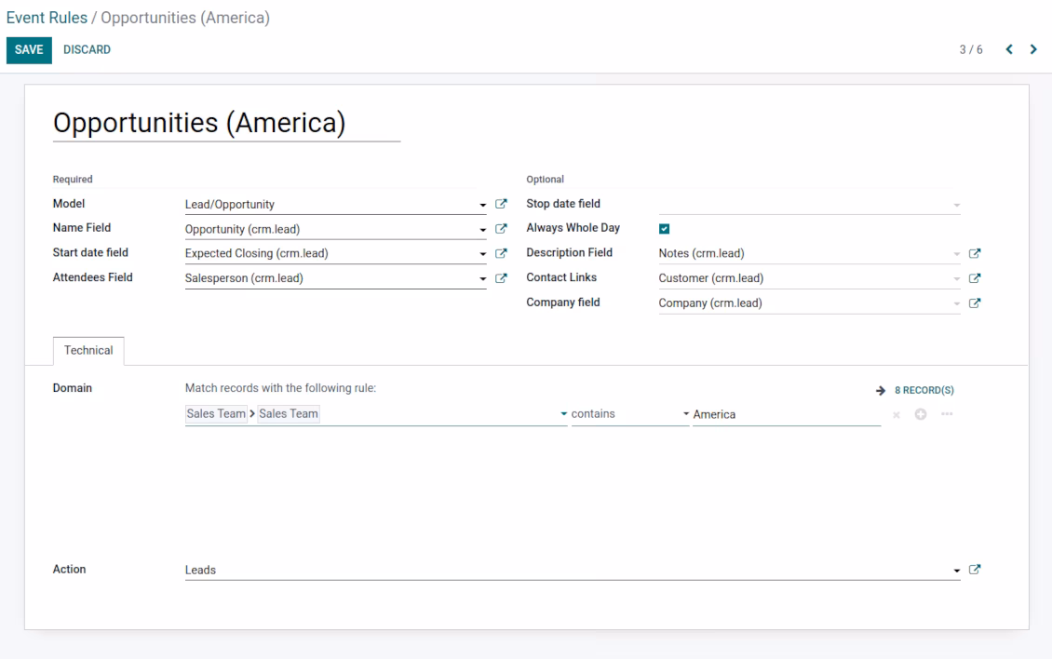
Task: Expand the Attendees Field dropdown
Action: point(482,278)
